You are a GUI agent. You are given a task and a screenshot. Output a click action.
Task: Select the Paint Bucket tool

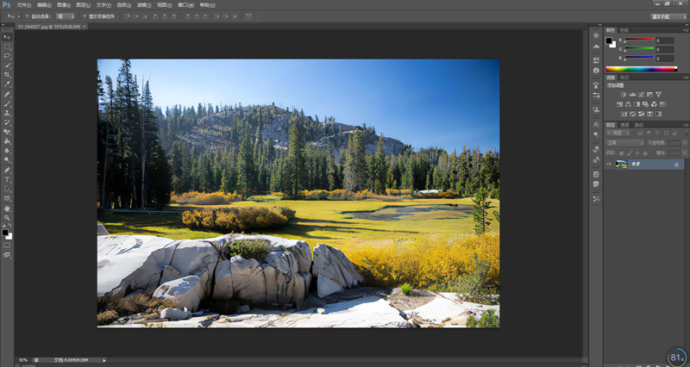pyautogui.click(x=7, y=141)
